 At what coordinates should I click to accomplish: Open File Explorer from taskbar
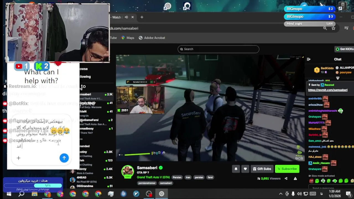(x=35, y=194)
